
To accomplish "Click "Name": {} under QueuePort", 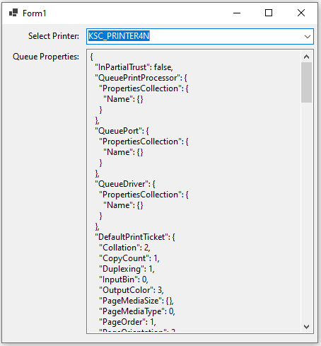I will [123, 152].
